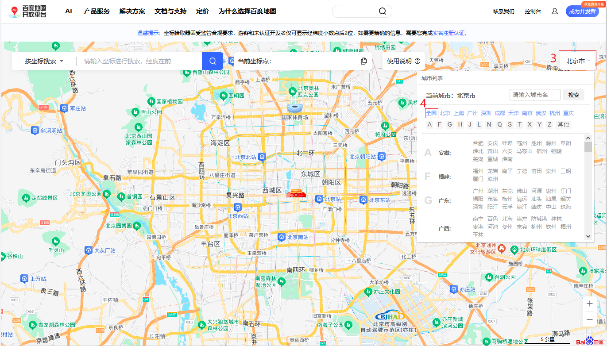Filter cities by letter Z
The width and height of the screenshot is (607, 346).
click(x=549, y=124)
